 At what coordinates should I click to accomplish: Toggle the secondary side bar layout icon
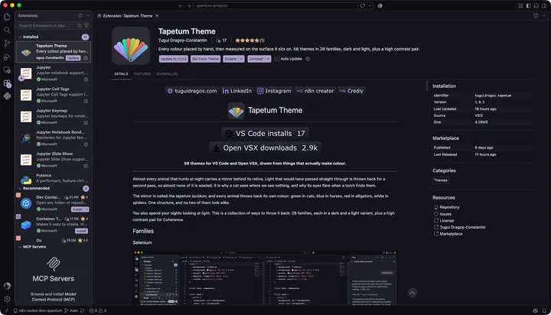pos(544,5)
